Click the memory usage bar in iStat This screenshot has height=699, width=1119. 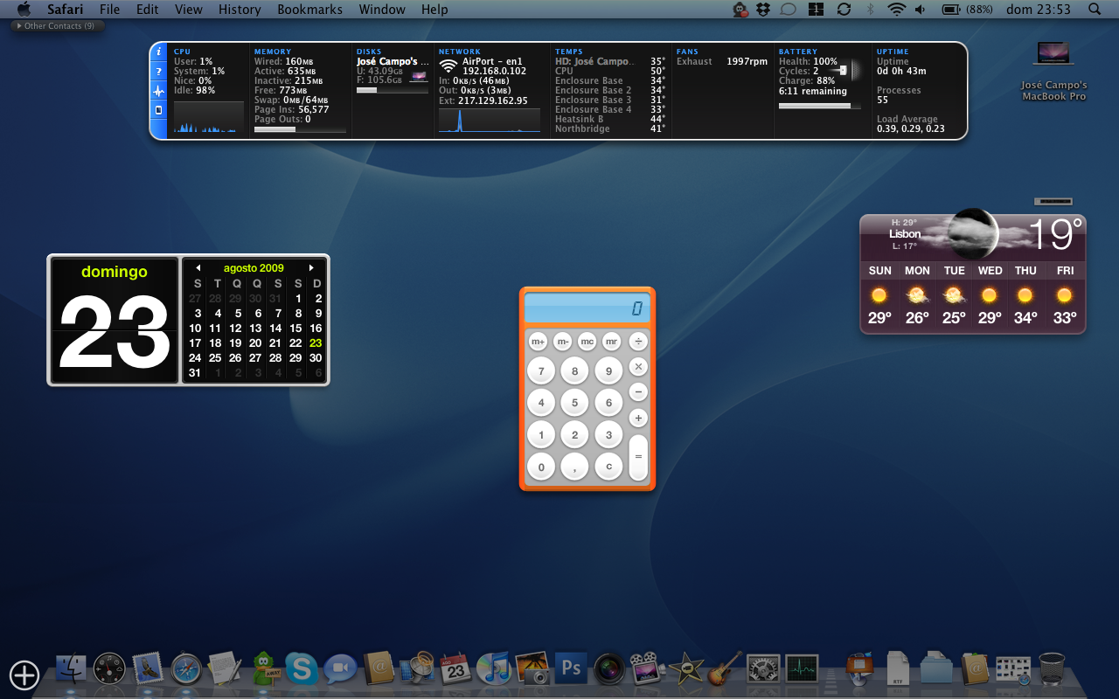[x=299, y=129]
